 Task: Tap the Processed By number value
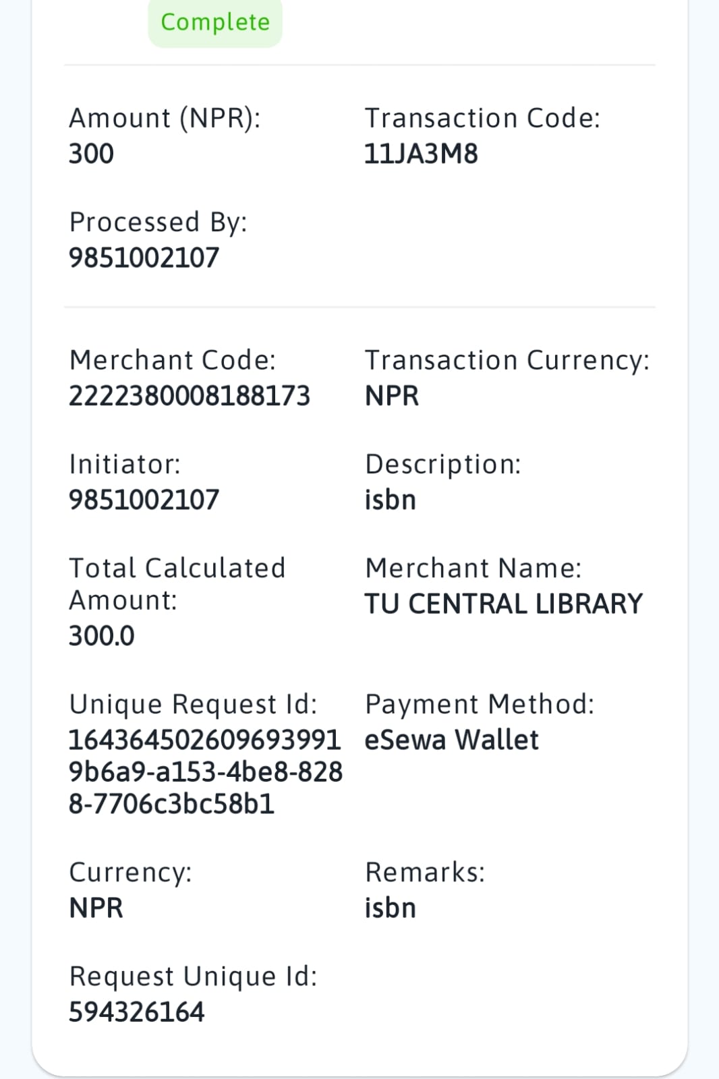click(144, 258)
